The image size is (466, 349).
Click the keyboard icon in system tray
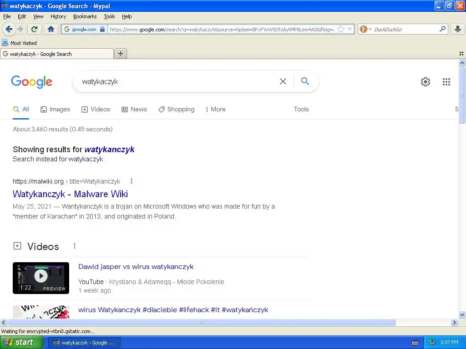pos(415,343)
